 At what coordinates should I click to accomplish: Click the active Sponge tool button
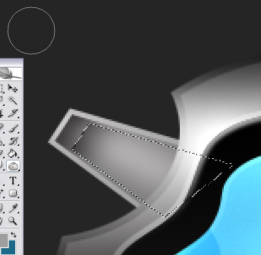(13, 166)
